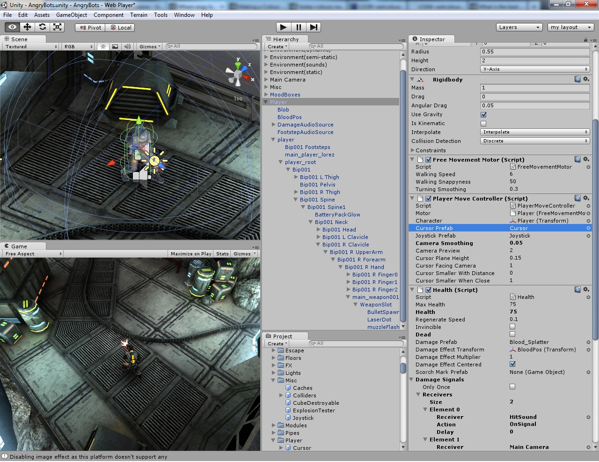Viewport: 599px width, 462px height.
Task: Collapse the Player object in Hierarchy
Action: [266, 102]
